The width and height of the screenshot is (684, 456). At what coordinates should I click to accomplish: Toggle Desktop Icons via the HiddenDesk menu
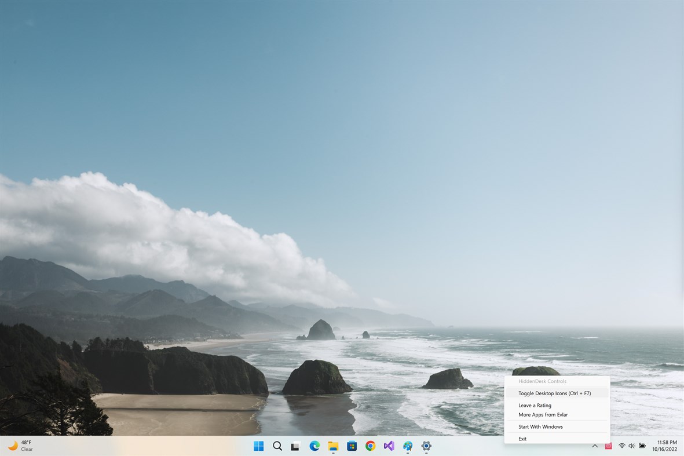pos(554,393)
